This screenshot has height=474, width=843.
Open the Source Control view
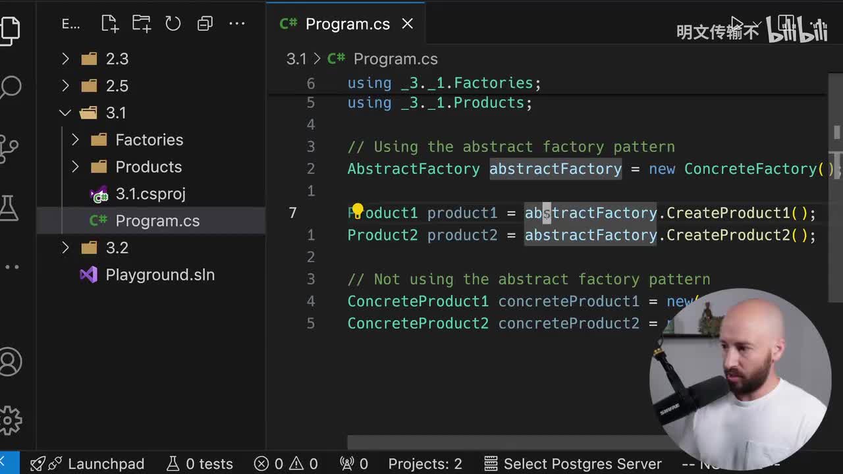[8, 147]
